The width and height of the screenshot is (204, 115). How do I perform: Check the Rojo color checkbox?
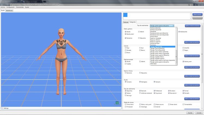tap(125, 48)
